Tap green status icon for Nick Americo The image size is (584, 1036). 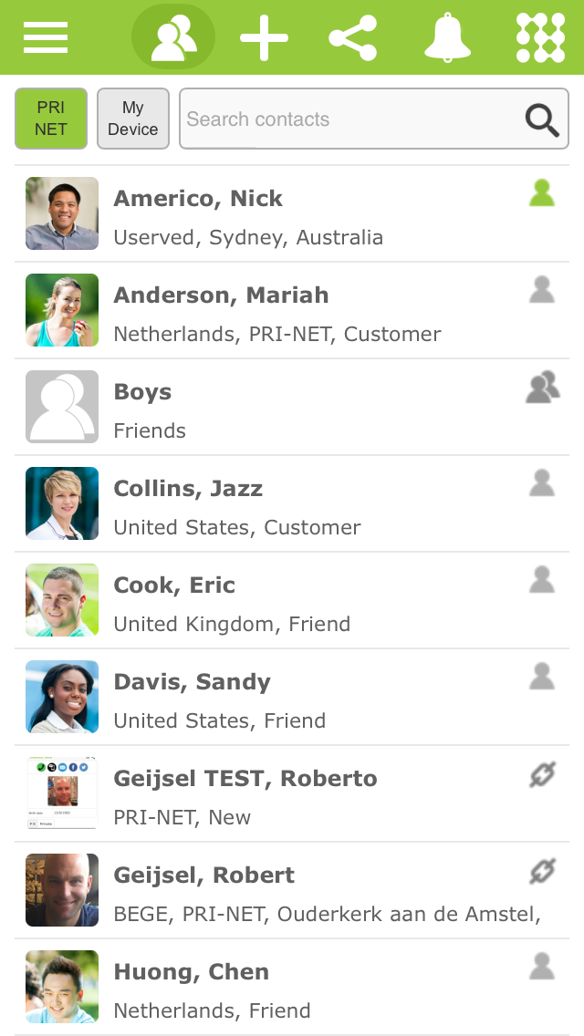[542, 193]
